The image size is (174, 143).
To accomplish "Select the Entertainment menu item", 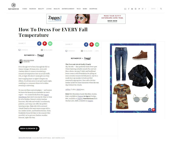I will tap(68, 9).
